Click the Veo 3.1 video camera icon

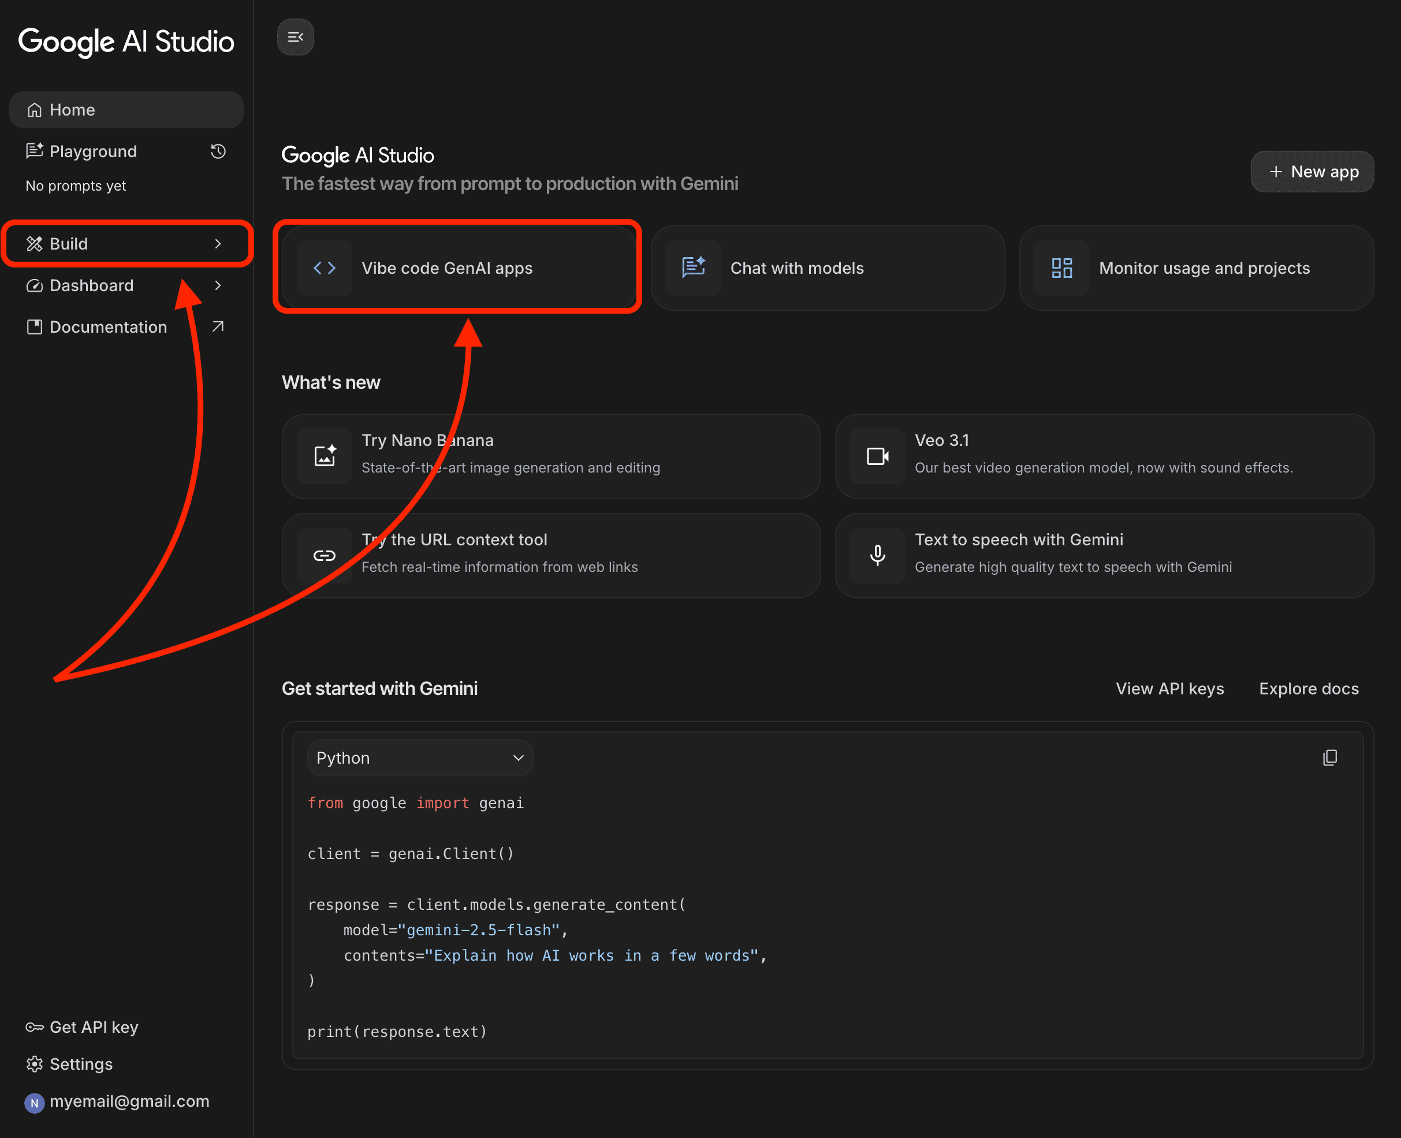pos(877,456)
